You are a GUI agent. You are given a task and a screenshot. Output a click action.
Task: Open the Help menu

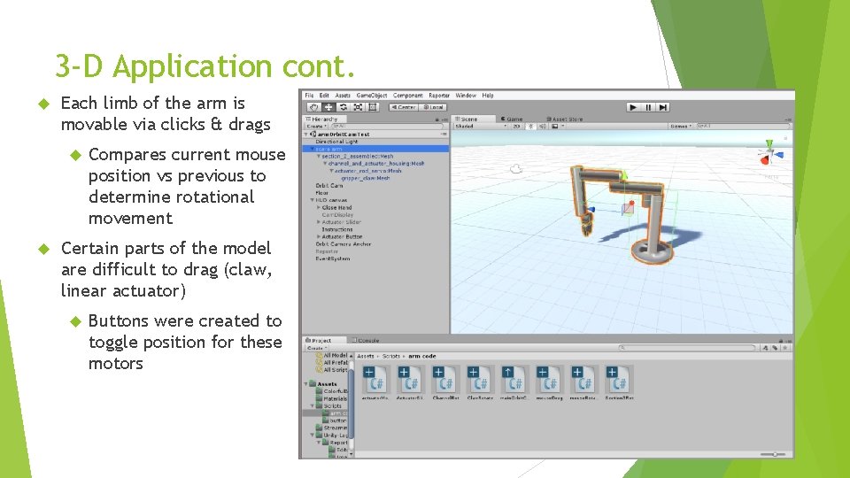click(488, 96)
